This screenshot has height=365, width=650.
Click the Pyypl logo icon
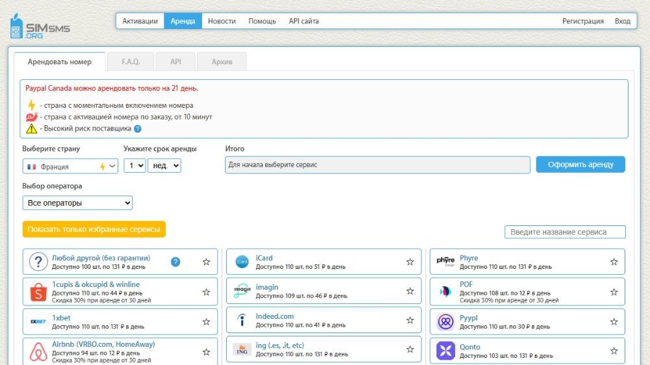click(446, 322)
